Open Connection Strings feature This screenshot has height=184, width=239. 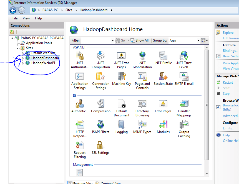100,81
